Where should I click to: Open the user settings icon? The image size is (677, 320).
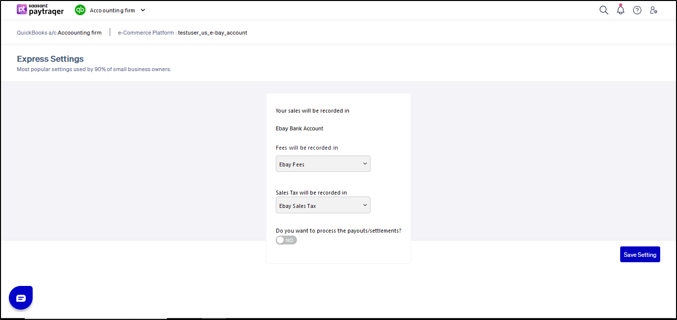coord(653,10)
